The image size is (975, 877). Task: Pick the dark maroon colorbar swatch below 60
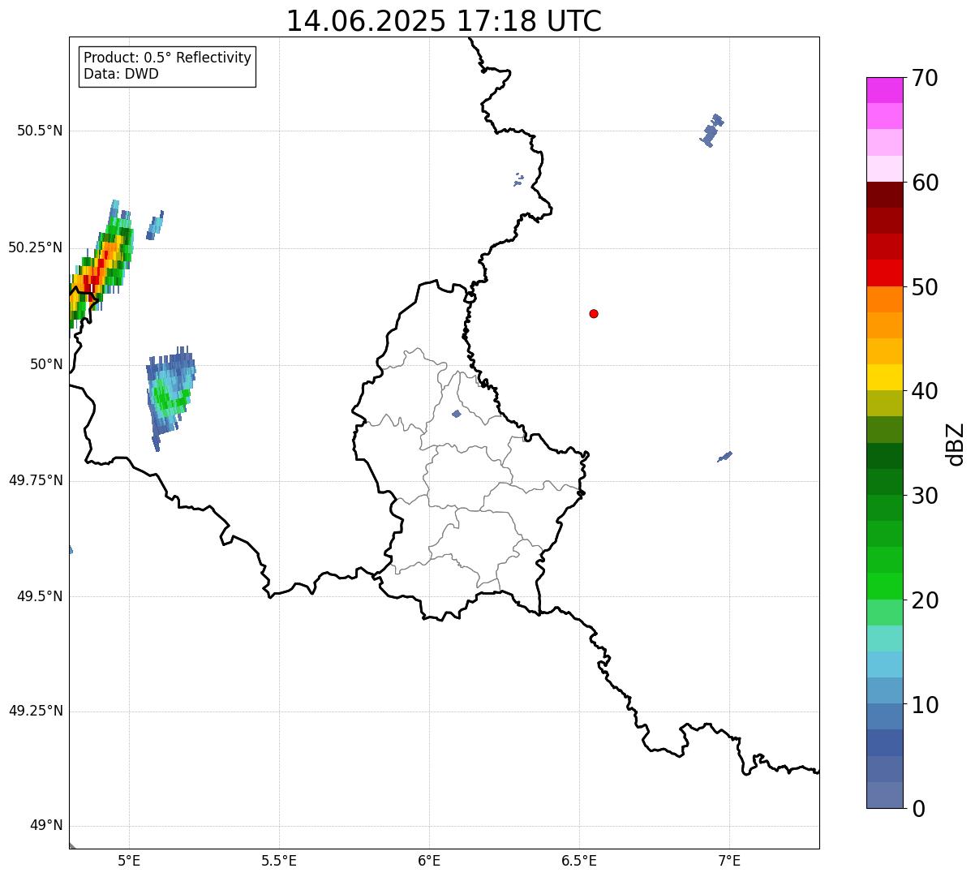pos(884,195)
